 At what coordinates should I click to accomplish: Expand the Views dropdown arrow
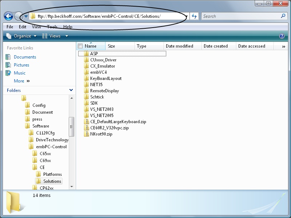(67, 36)
